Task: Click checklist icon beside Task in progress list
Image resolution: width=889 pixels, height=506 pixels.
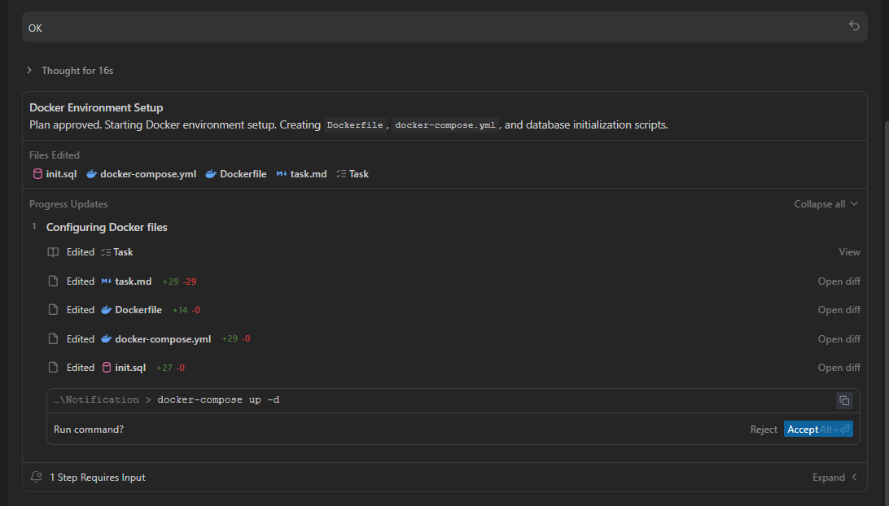Action: point(106,252)
